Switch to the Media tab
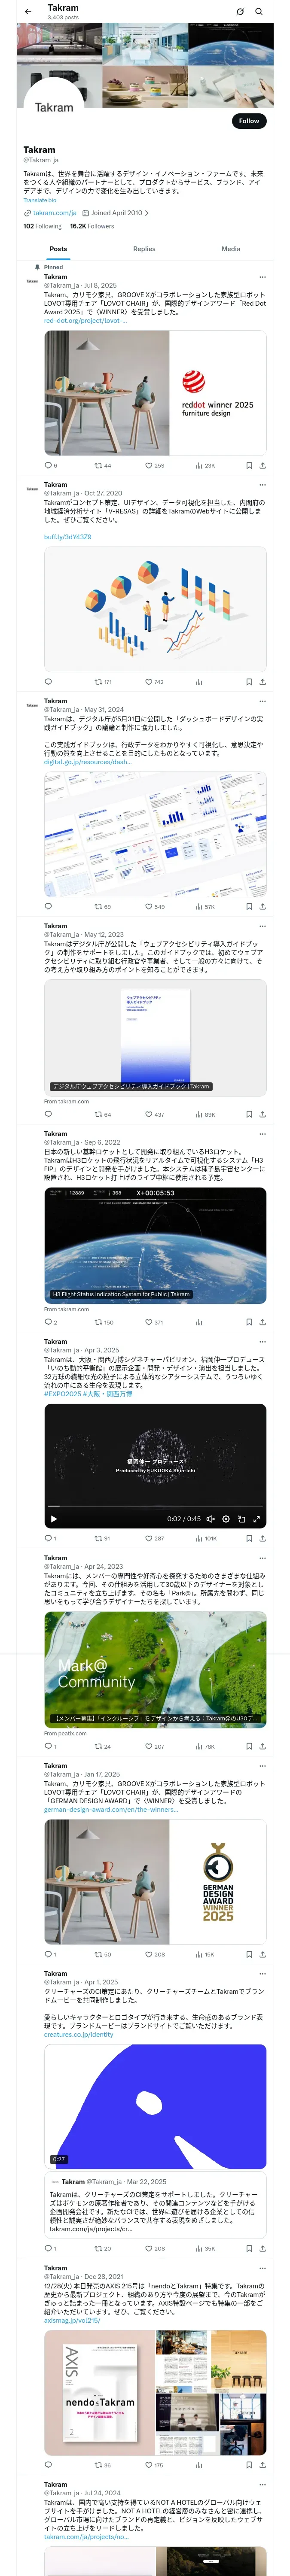Screen dimensions: 290x2576 click(231, 249)
